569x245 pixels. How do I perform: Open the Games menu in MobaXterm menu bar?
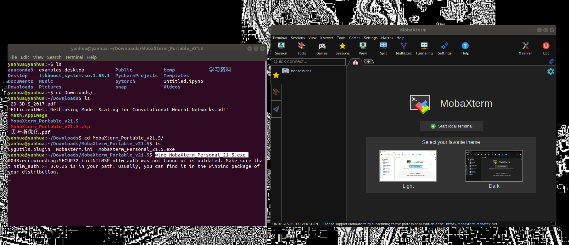pyautogui.click(x=354, y=38)
